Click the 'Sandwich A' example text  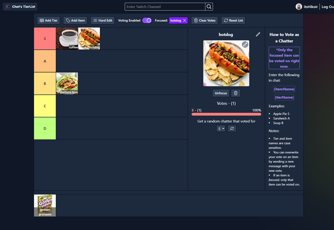click(281, 118)
